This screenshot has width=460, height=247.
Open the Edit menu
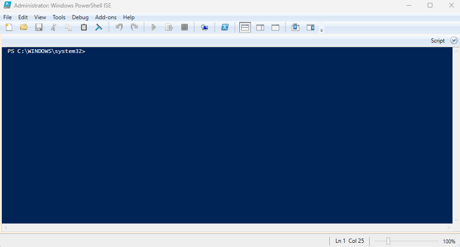coord(23,17)
